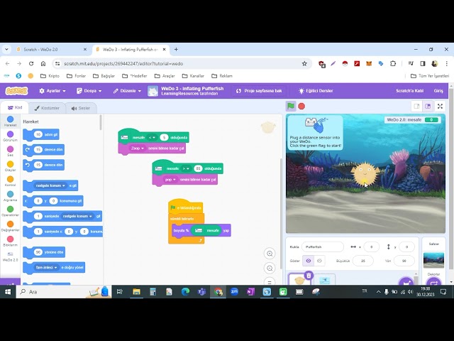Click the yeşil bayrak tıklandığında hat block

tap(186, 206)
